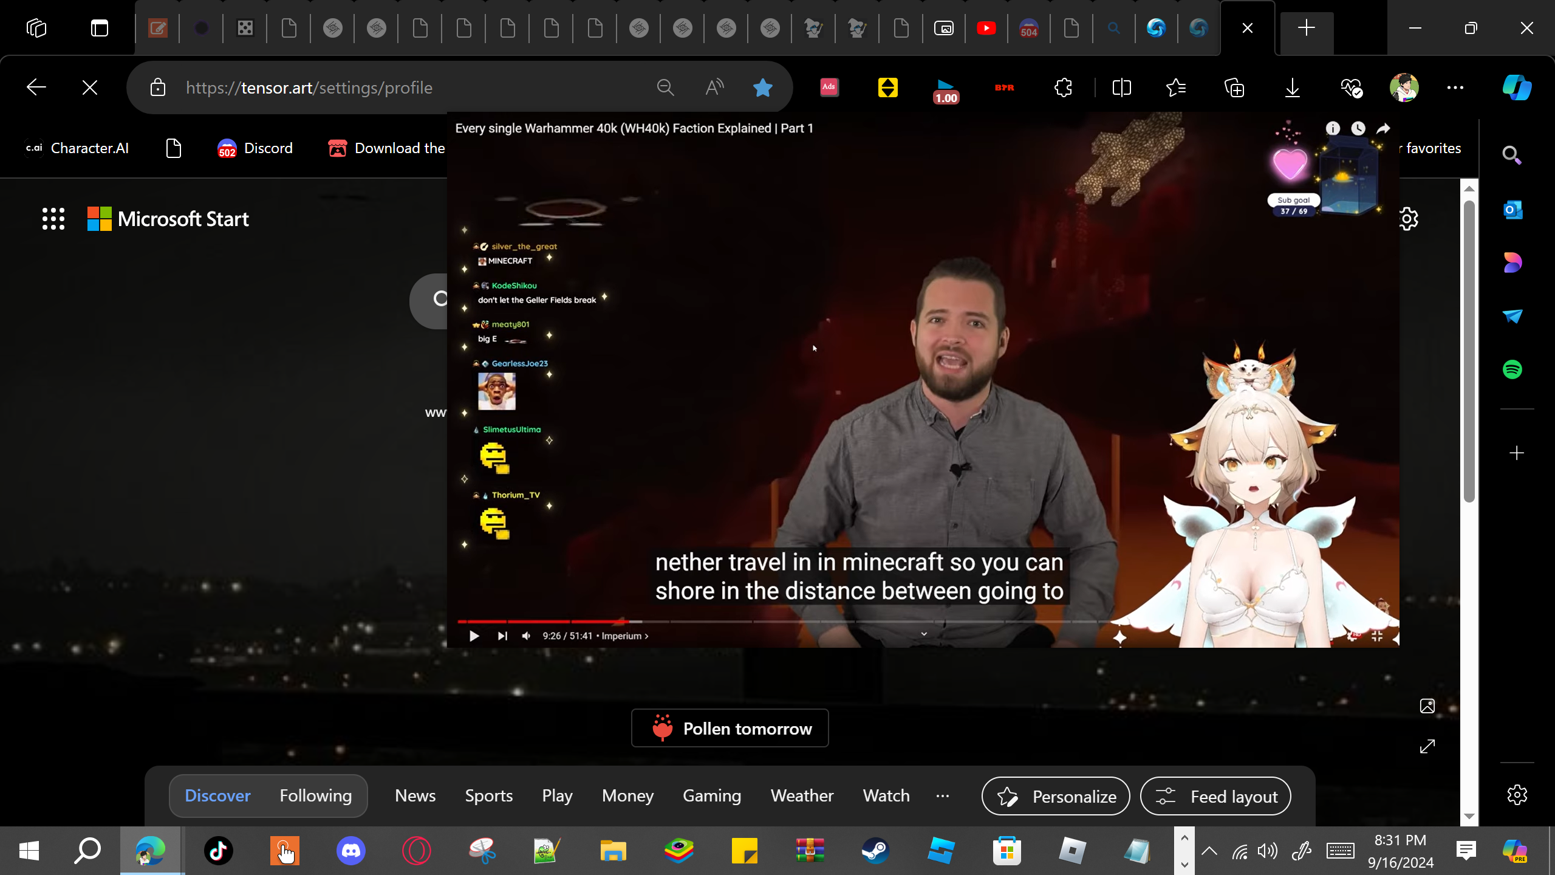Open the video speed 1.00 extension

click(x=946, y=90)
